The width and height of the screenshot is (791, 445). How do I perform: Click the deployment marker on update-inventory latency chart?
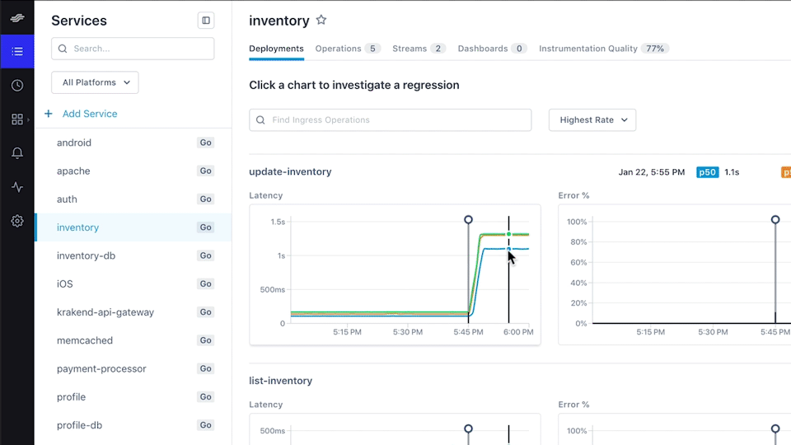469,220
